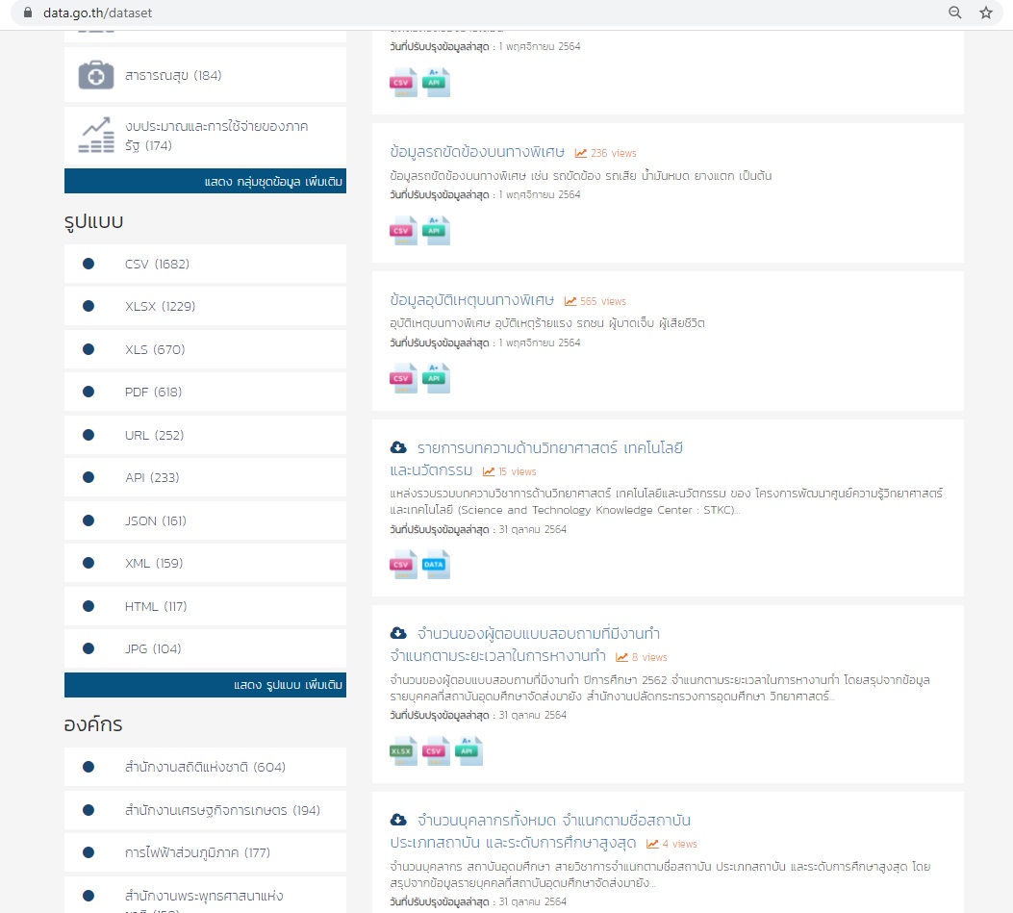
Task: Open the ข้อมูลอุบัติเหตุบนทางพิเศษ dataset link
Action: [x=472, y=300]
